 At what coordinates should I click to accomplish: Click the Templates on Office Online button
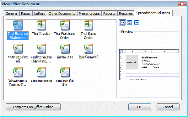coord(33,107)
